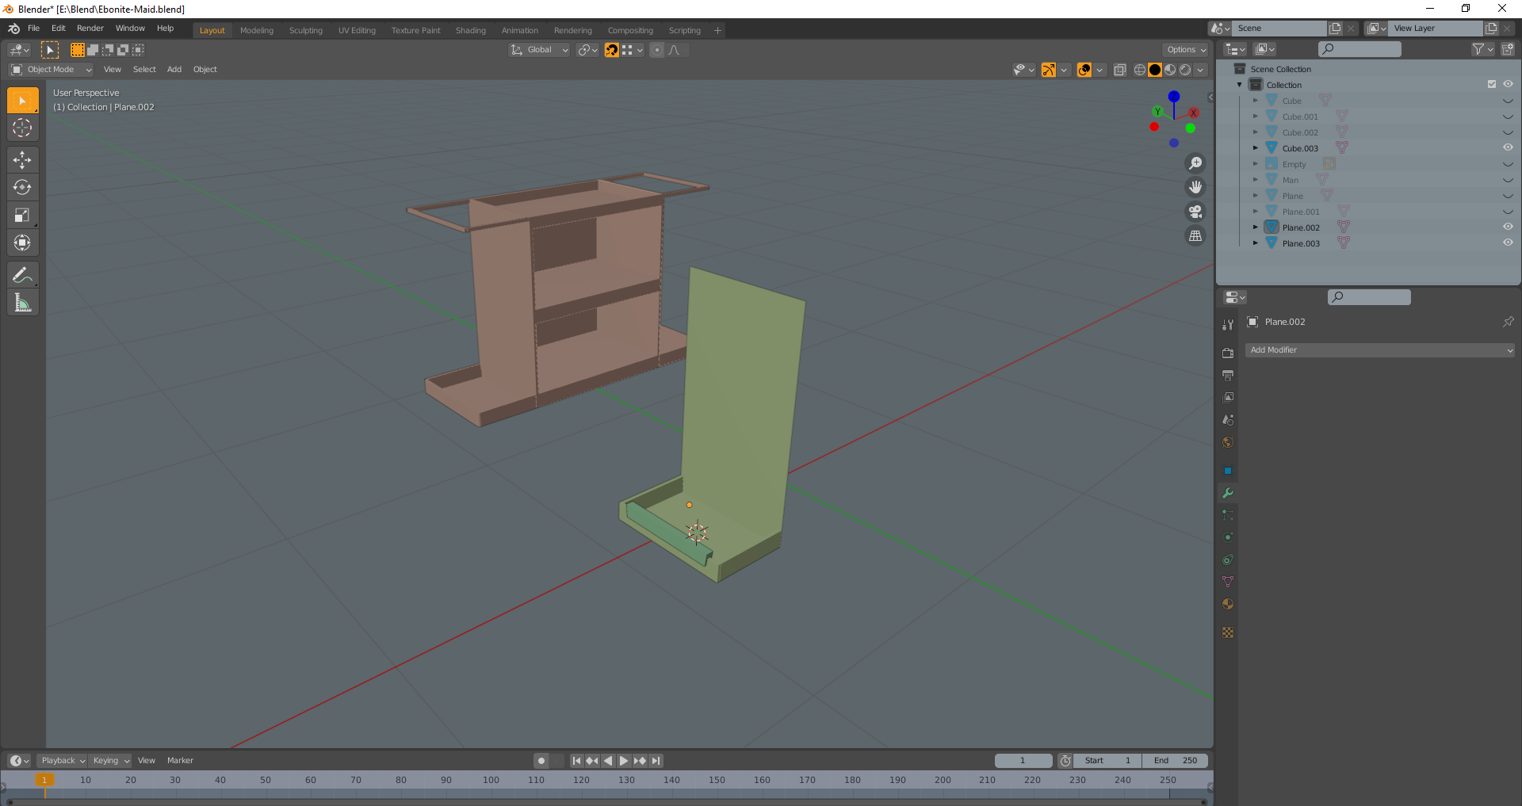1522x806 pixels.
Task: Click End frame 250 field
Action: [1176, 761]
